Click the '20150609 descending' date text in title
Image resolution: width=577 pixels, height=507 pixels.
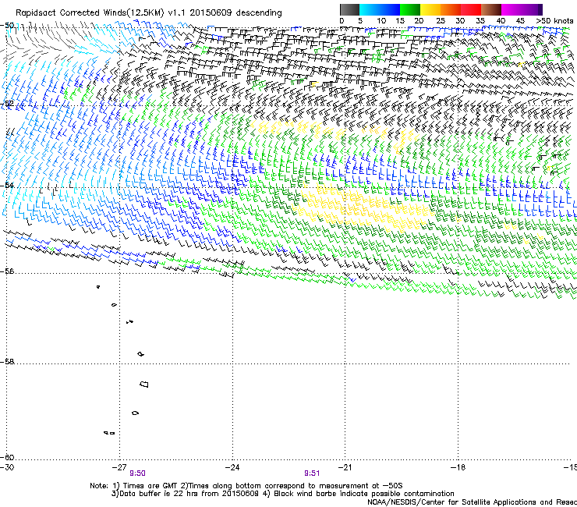click(235, 13)
